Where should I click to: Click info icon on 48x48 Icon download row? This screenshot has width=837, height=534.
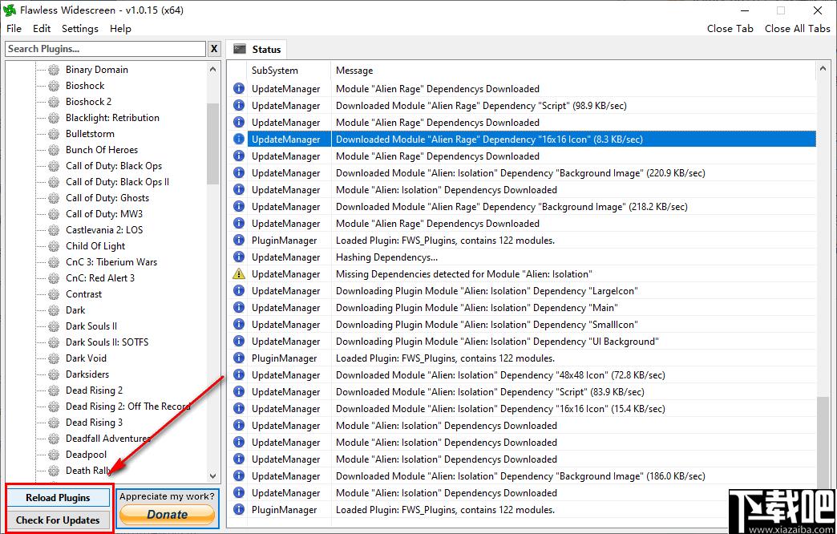(x=239, y=375)
